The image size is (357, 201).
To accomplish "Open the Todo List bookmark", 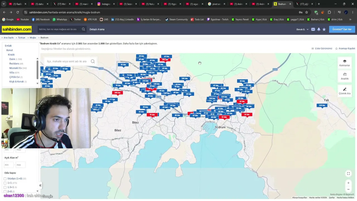I will [197, 20].
